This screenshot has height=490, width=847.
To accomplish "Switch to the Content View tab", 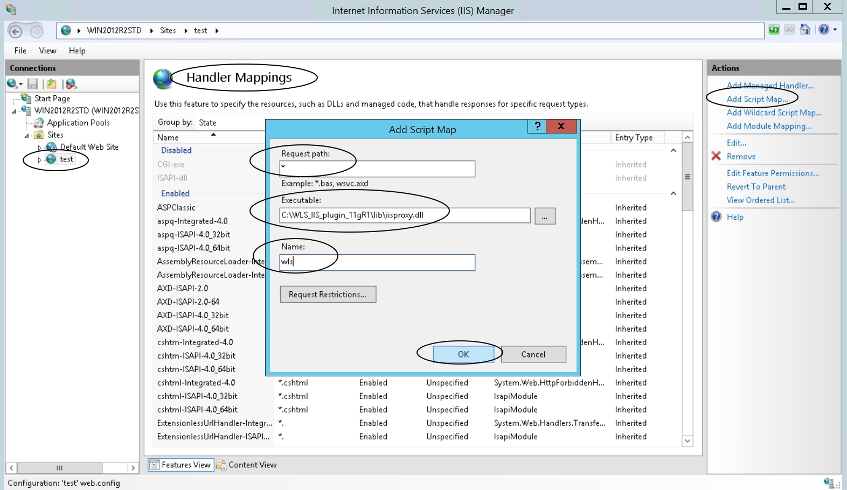I will (x=247, y=465).
